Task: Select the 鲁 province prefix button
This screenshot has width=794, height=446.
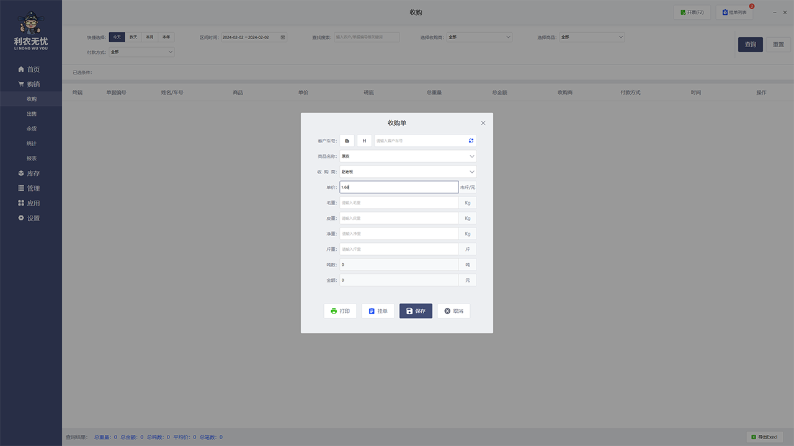Action: pos(347,141)
